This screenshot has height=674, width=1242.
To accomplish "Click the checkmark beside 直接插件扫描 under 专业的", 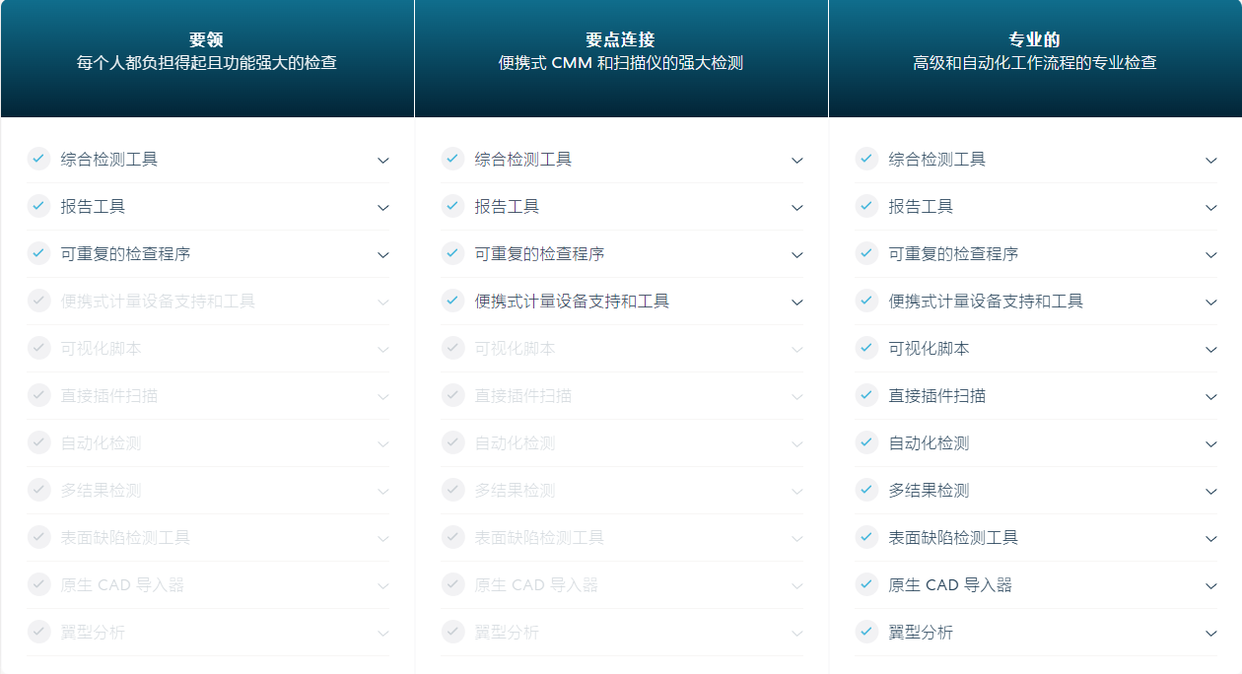I will pos(867,396).
